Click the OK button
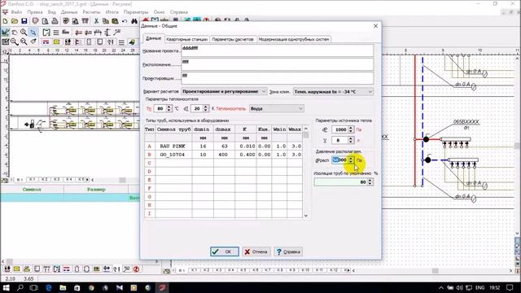 click(x=225, y=251)
